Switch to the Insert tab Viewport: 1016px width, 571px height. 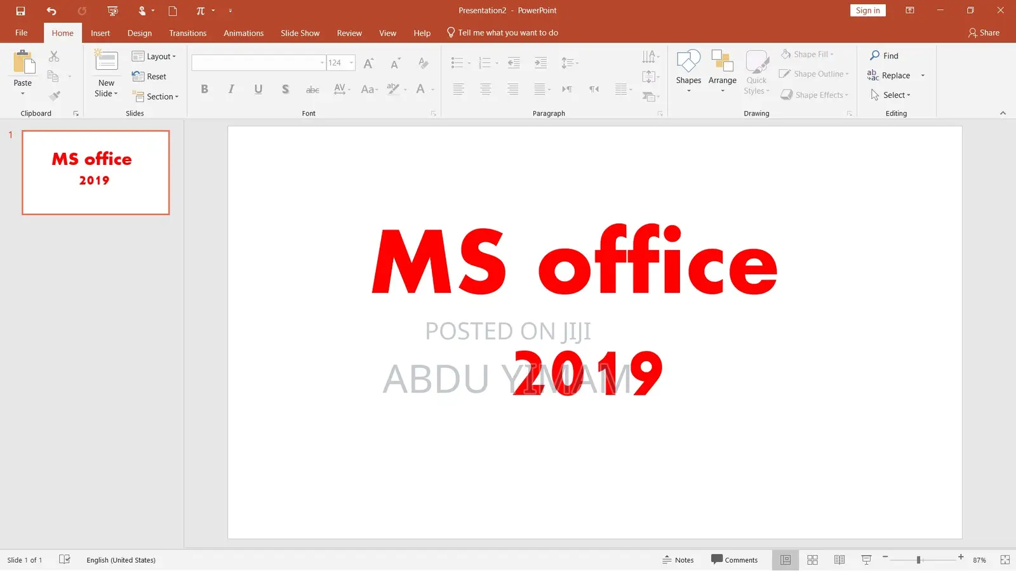(100, 33)
